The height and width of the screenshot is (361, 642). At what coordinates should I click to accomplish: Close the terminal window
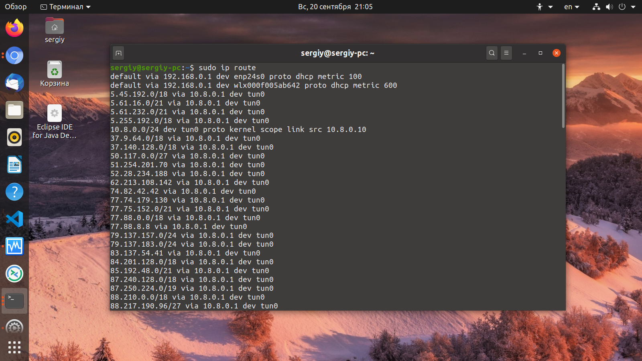pyautogui.click(x=557, y=53)
